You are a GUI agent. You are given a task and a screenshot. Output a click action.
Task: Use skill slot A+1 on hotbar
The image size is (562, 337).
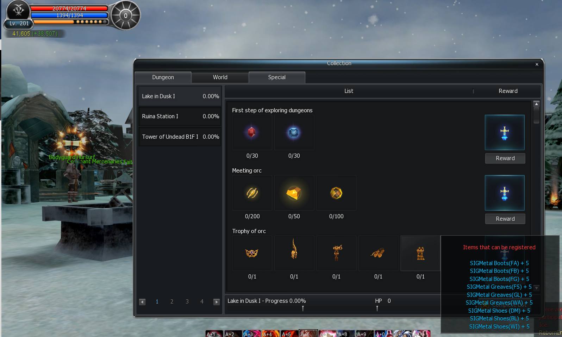(x=214, y=333)
